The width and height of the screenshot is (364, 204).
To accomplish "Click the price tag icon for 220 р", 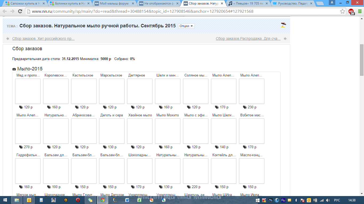I will 189,187.
